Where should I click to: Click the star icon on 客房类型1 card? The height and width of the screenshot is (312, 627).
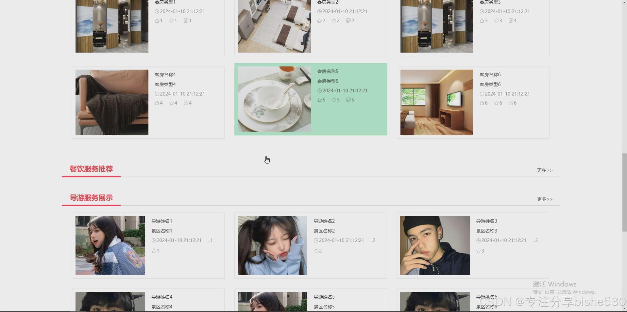coord(172,21)
